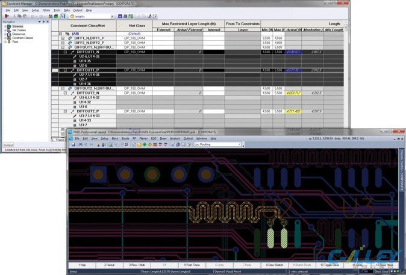
Task: Click the 5 Push Trace button
Action: [192, 265]
